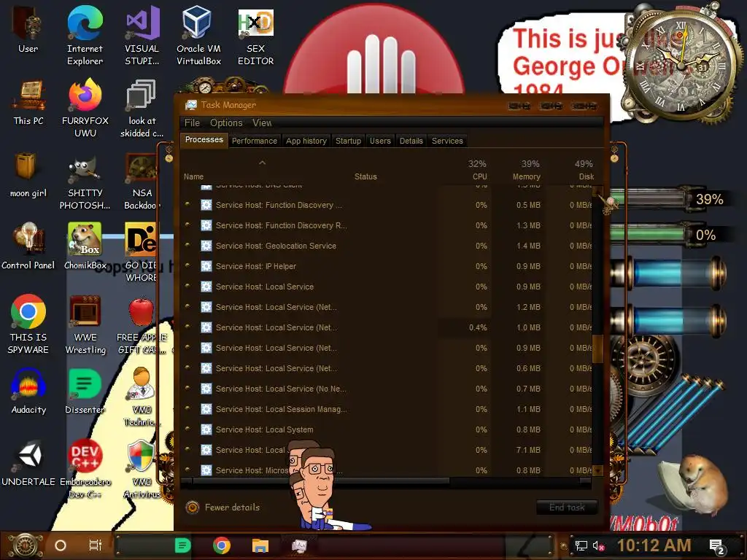Sort processes by the Name column

click(x=193, y=176)
